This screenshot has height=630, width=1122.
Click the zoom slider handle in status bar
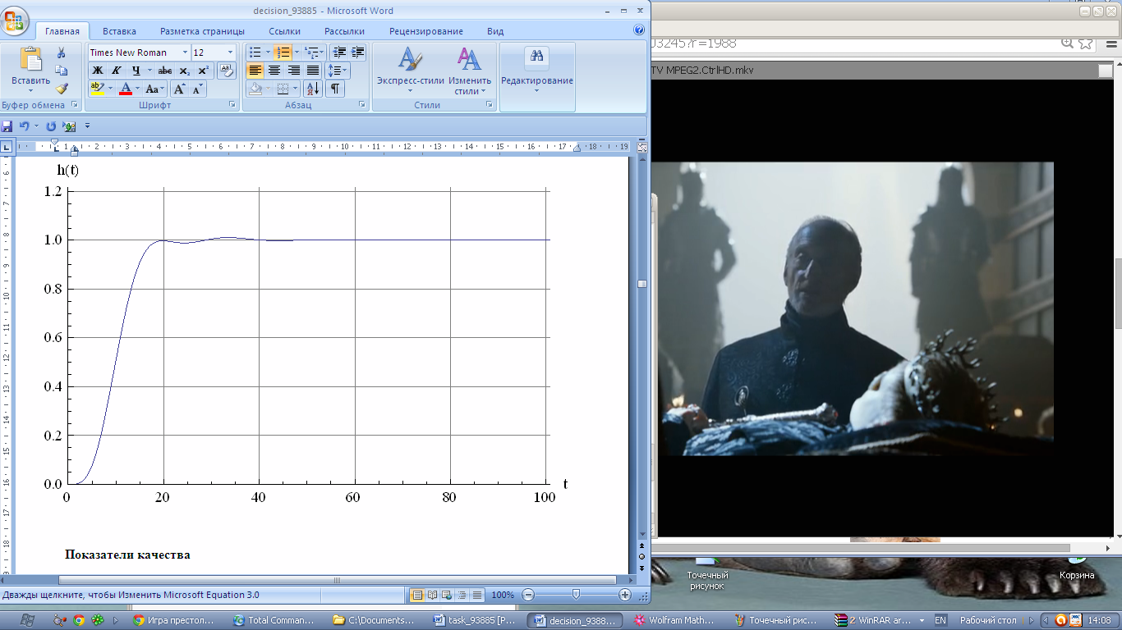click(x=576, y=595)
